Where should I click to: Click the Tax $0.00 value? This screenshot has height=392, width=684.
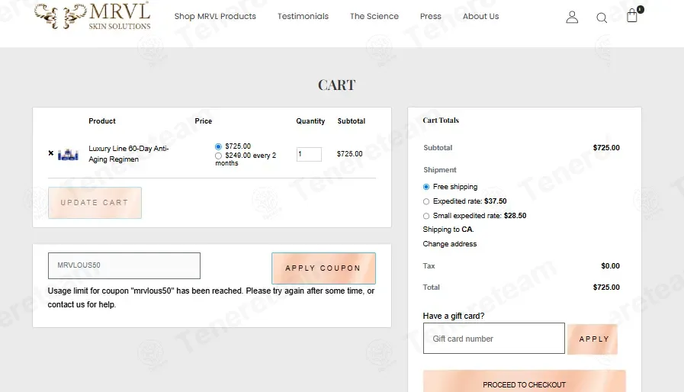[x=610, y=266]
